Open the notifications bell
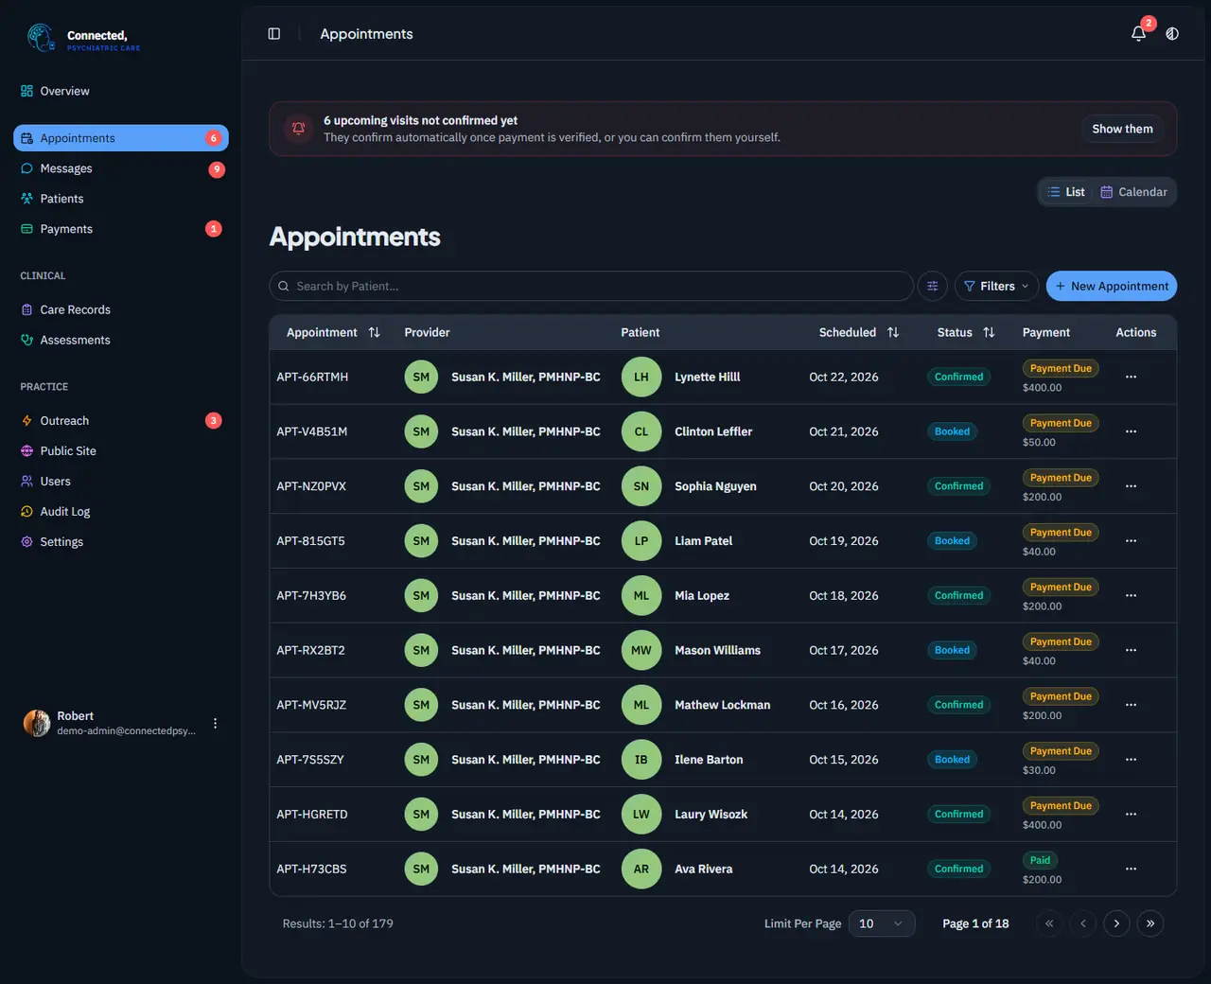The image size is (1211, 984). pos(1139,34)
